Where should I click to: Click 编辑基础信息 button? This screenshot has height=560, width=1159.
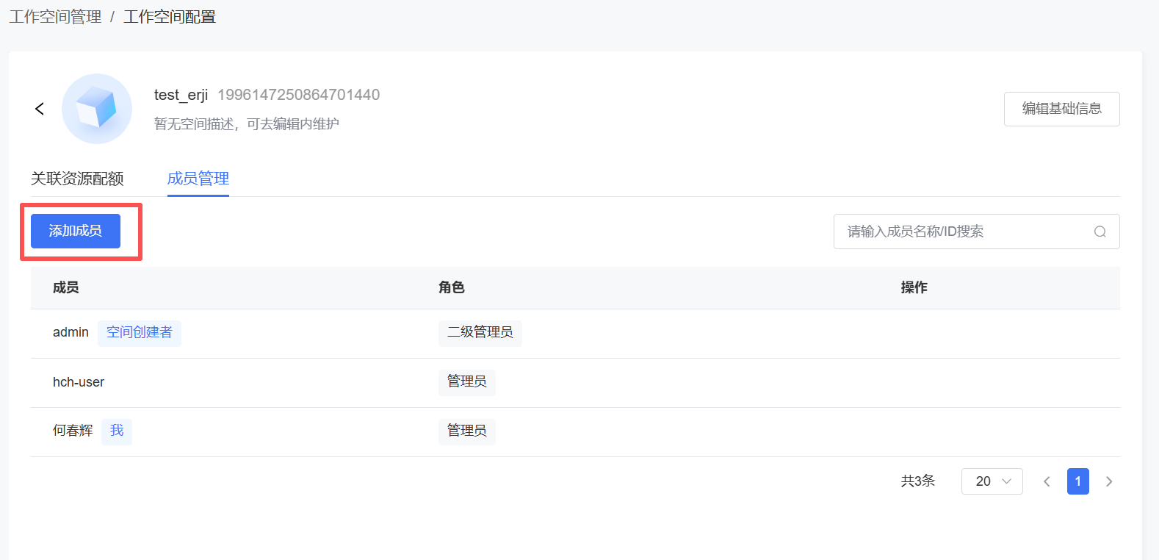1061,109
